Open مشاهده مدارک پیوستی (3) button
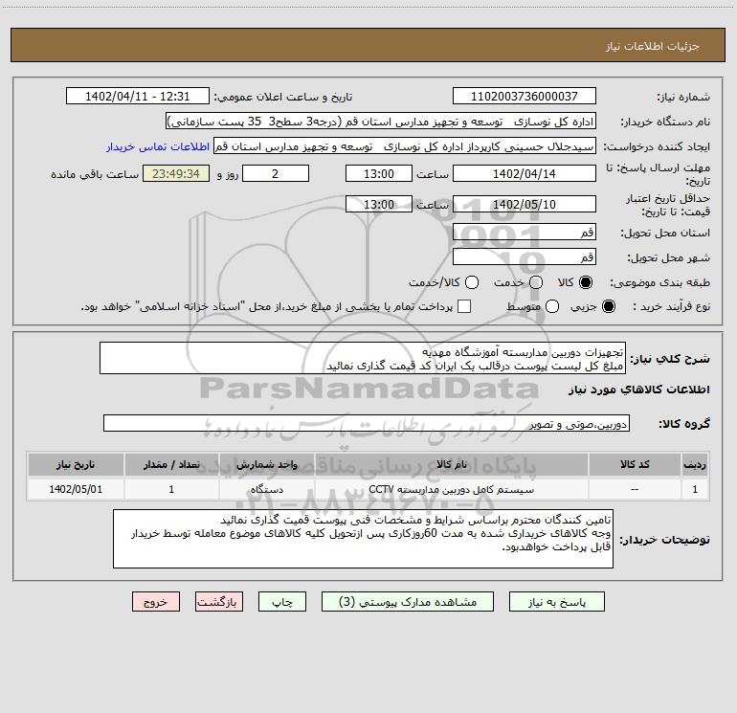737x713 pixels. point(408,602)
